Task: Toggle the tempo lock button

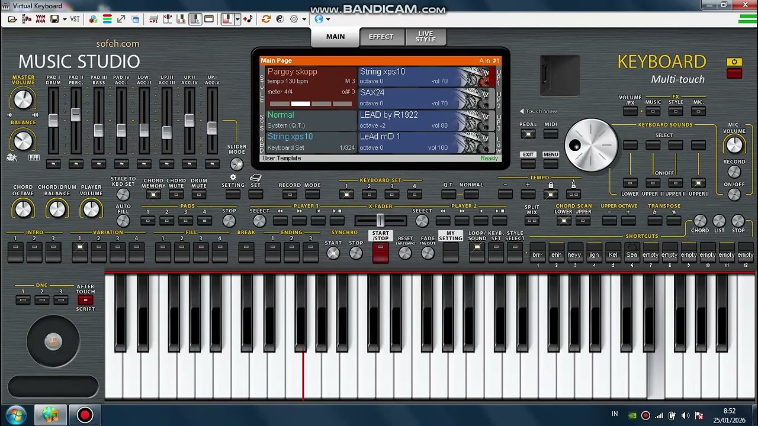Action: [x=551, y=194]
